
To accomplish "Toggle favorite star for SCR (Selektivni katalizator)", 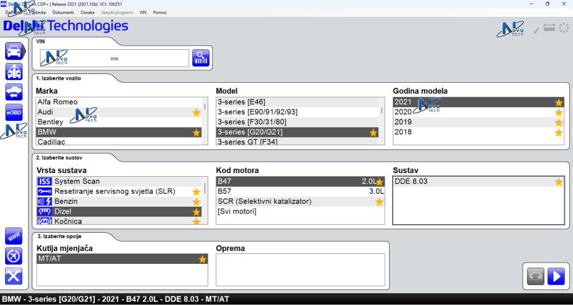I will (x=379, y=202).
